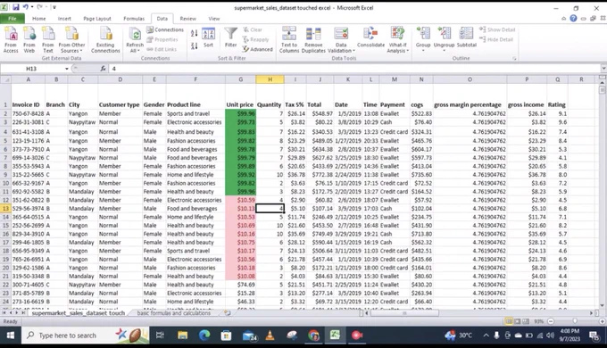607x348 pixels.
Task: Open Microsoft Edge from taskbar
Action: [204, 336]
